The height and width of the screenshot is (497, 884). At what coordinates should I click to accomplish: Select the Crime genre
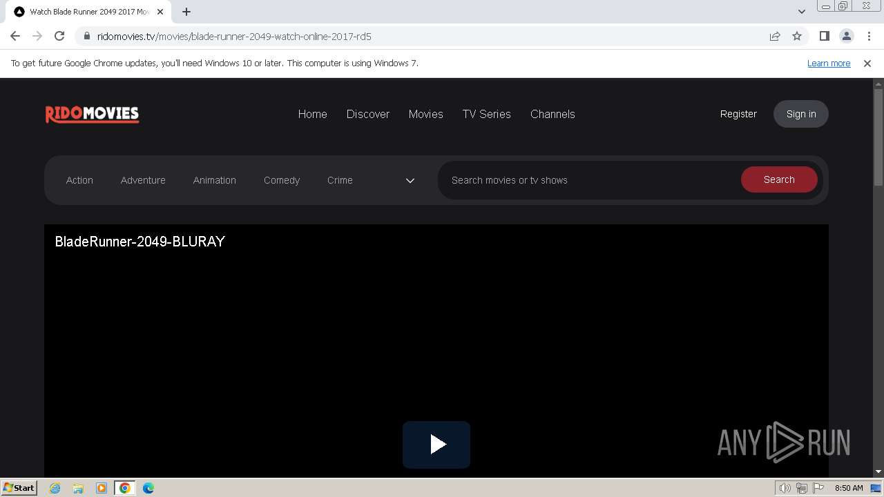coord(340,180)
